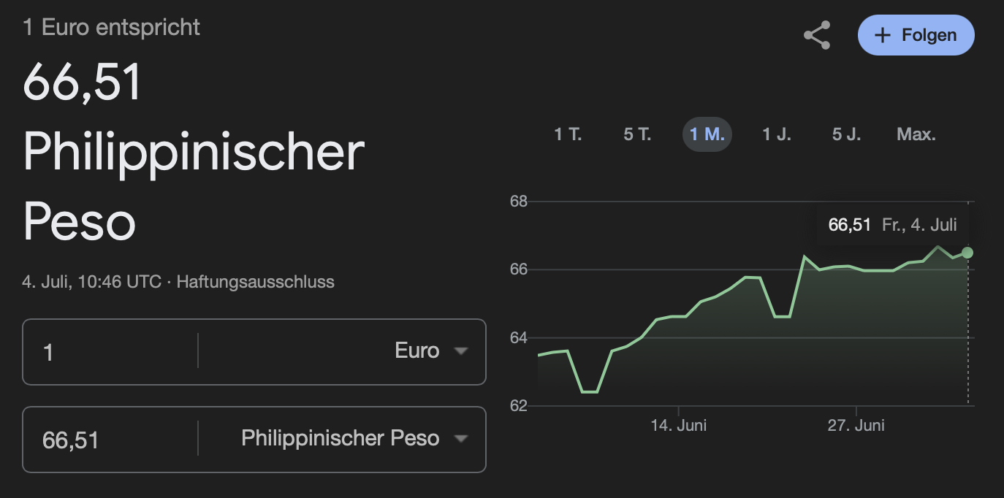Expand the Philippinischer Peso dropdown arrow

(x=460, y=439)
